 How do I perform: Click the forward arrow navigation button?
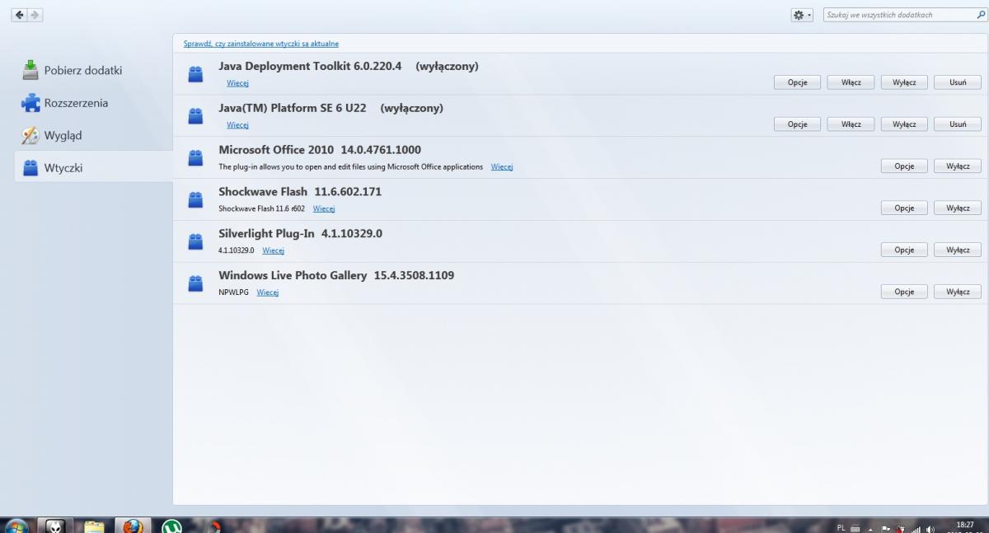[35, 15]
